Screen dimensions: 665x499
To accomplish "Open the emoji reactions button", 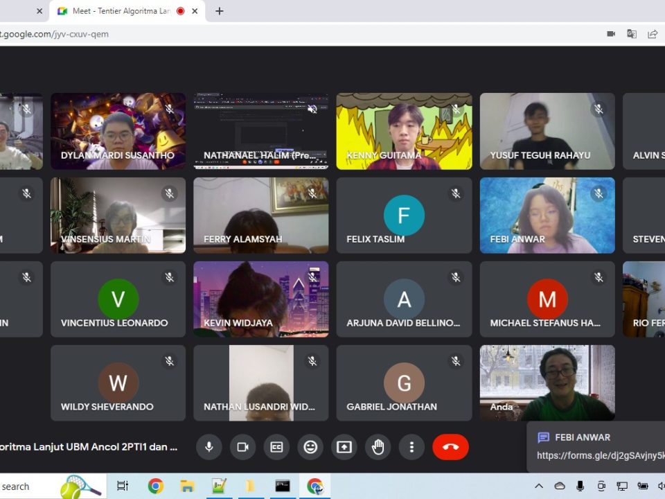I will tap(310, 447).
